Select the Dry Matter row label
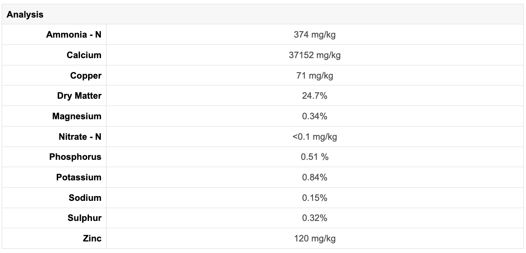 [x=79, y=96]
